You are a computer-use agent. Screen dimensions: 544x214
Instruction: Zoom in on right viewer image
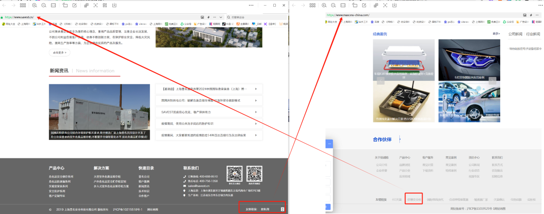(x=324, y=5)
